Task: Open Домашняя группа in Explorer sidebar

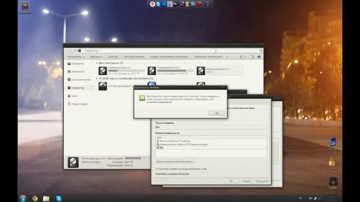Action: point(79,80)
